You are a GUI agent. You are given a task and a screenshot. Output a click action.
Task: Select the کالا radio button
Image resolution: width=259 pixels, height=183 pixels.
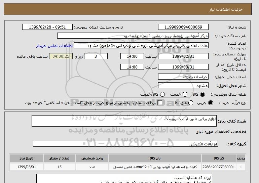(202, 94)
